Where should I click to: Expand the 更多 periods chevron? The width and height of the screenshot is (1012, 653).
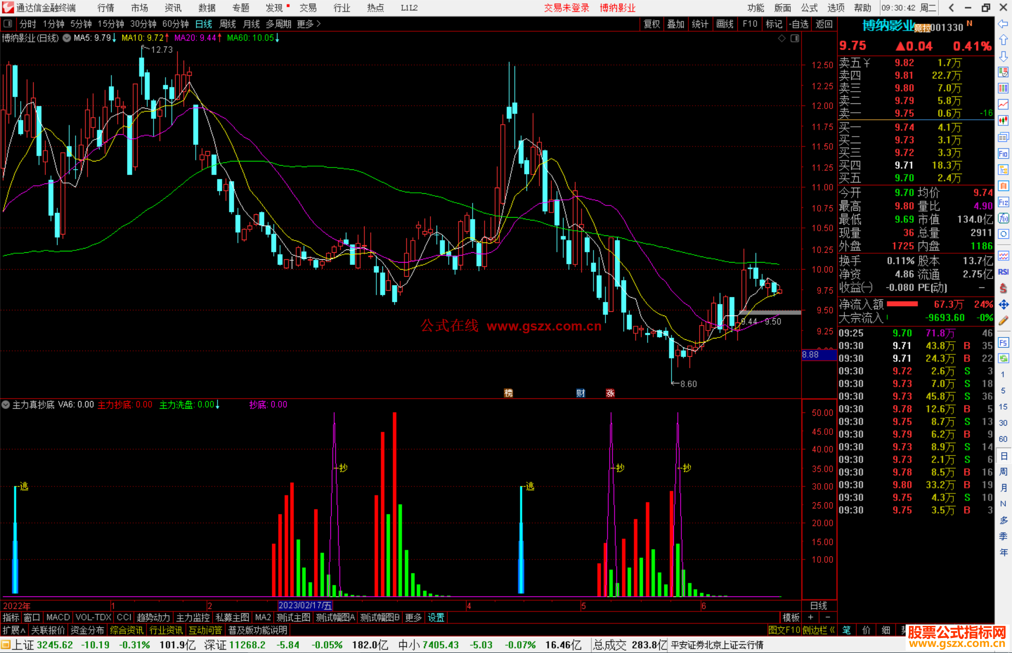[319, 24]
